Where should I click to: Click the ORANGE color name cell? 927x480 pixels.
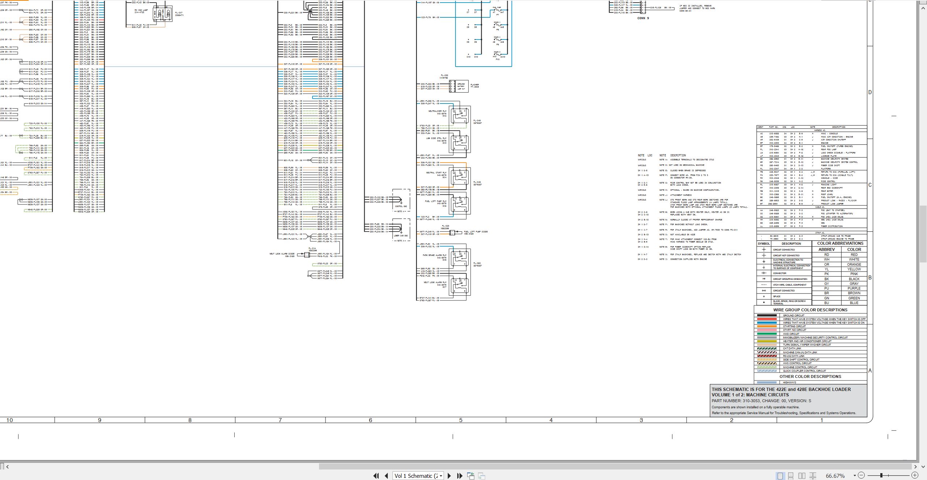pyautogui.click(x=854, y=265)
